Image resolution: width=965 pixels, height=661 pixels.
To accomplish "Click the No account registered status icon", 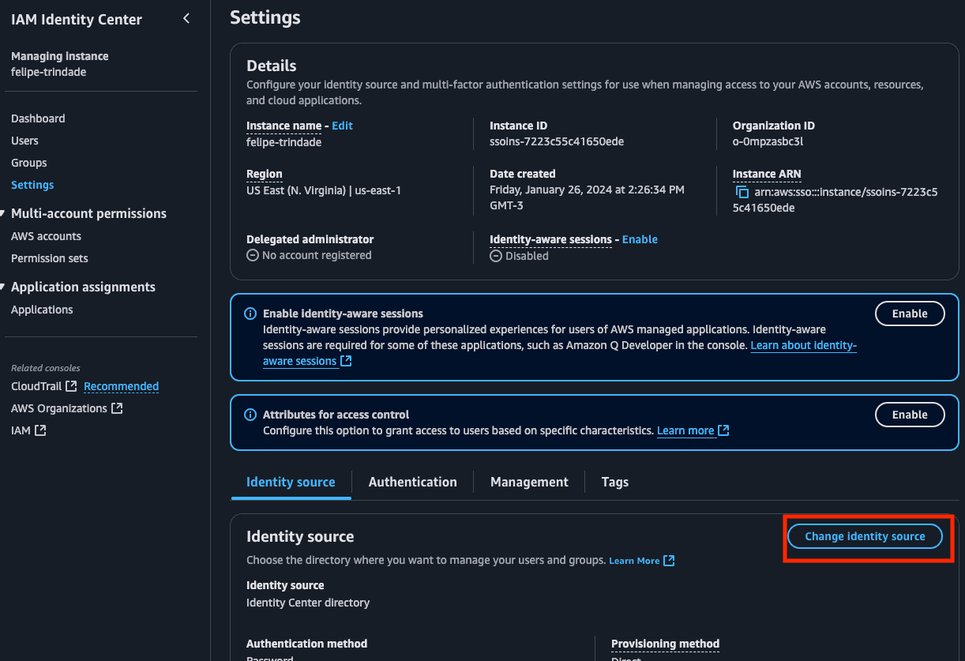I will point(253,255).
